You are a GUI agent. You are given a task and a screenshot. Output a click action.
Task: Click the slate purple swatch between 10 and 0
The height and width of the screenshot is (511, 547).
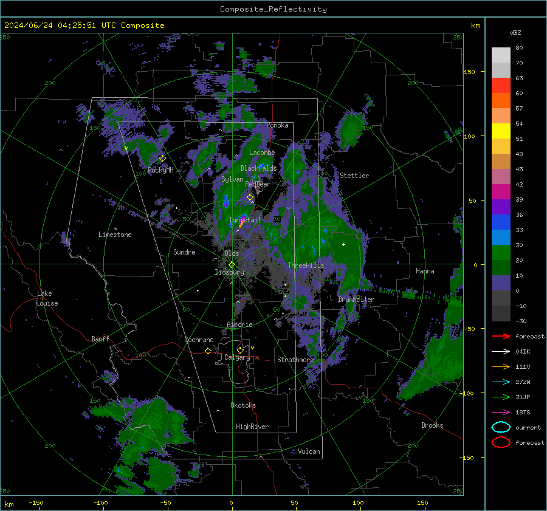coord(501,283)
